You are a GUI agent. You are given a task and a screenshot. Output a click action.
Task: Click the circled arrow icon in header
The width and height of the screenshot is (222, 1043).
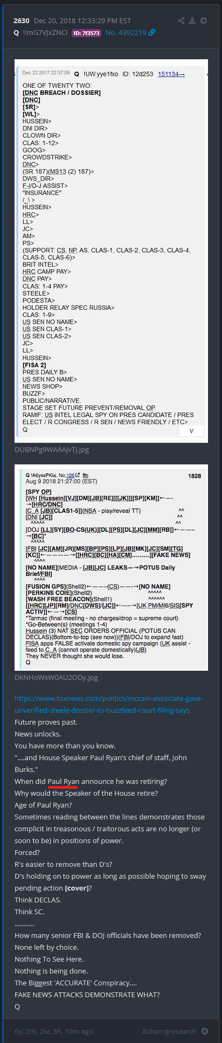(204, 21)
